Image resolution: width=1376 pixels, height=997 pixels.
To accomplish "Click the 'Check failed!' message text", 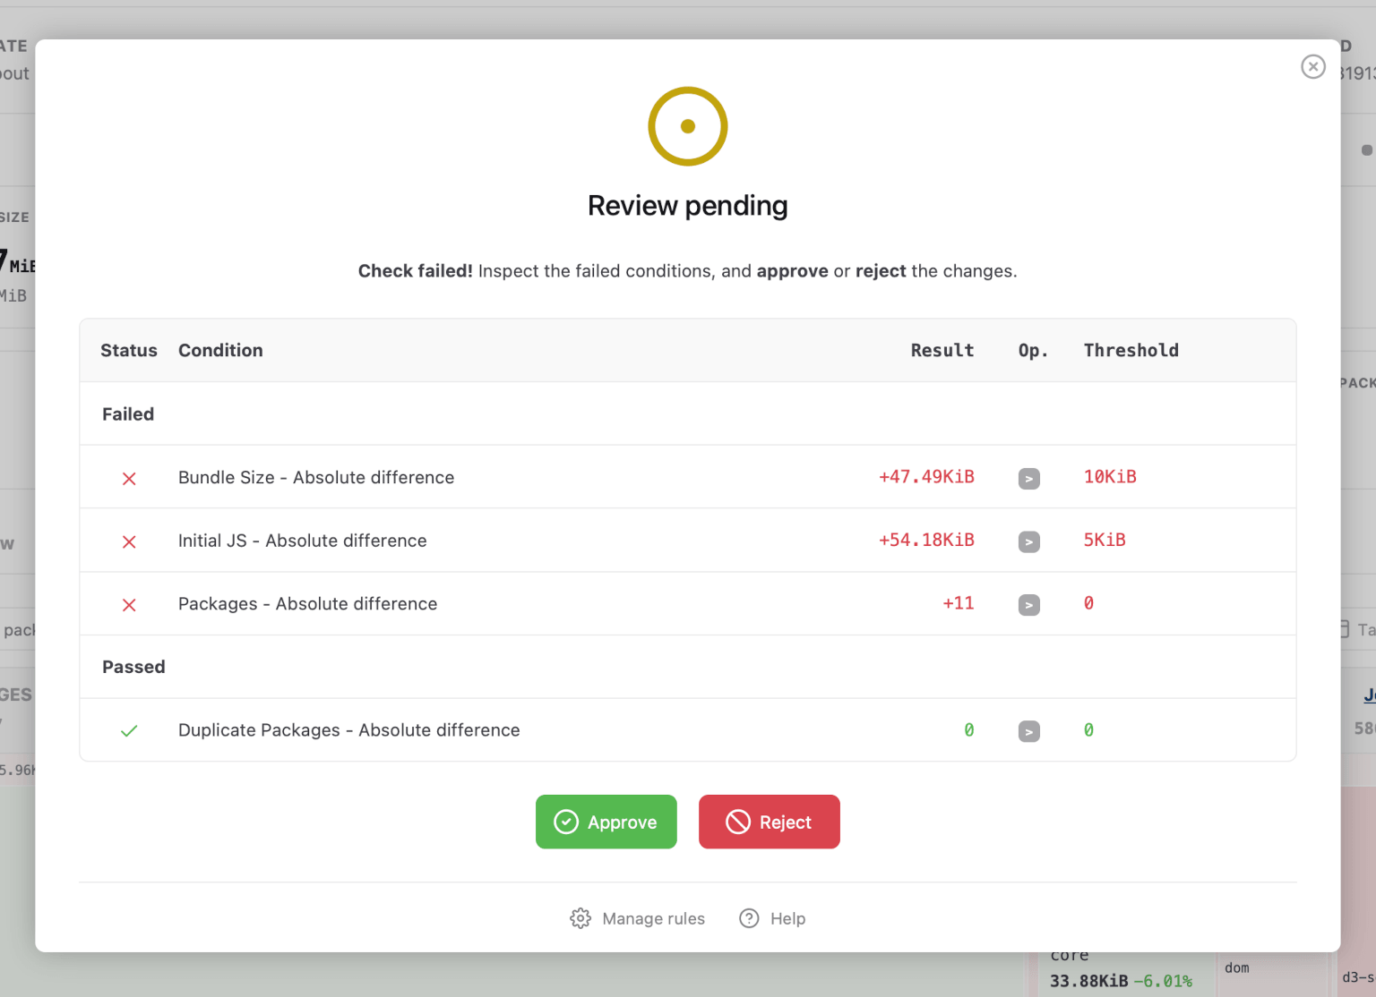I will [415, 271].
